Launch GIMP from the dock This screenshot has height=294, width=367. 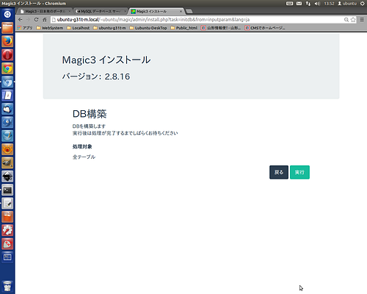click(x=7, y=162)
